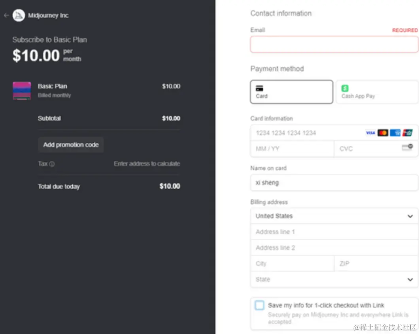Select the Card payment method
Image resolution: width=419 pixels, height=334 pixels.
291,92
